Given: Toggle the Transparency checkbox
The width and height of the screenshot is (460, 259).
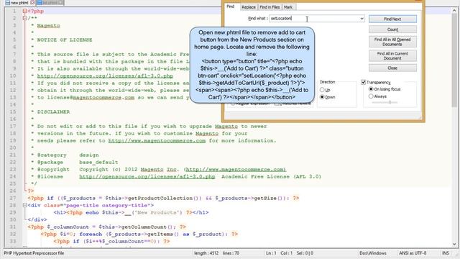Looking at the screenshot, I should click(x=364, y=82).
